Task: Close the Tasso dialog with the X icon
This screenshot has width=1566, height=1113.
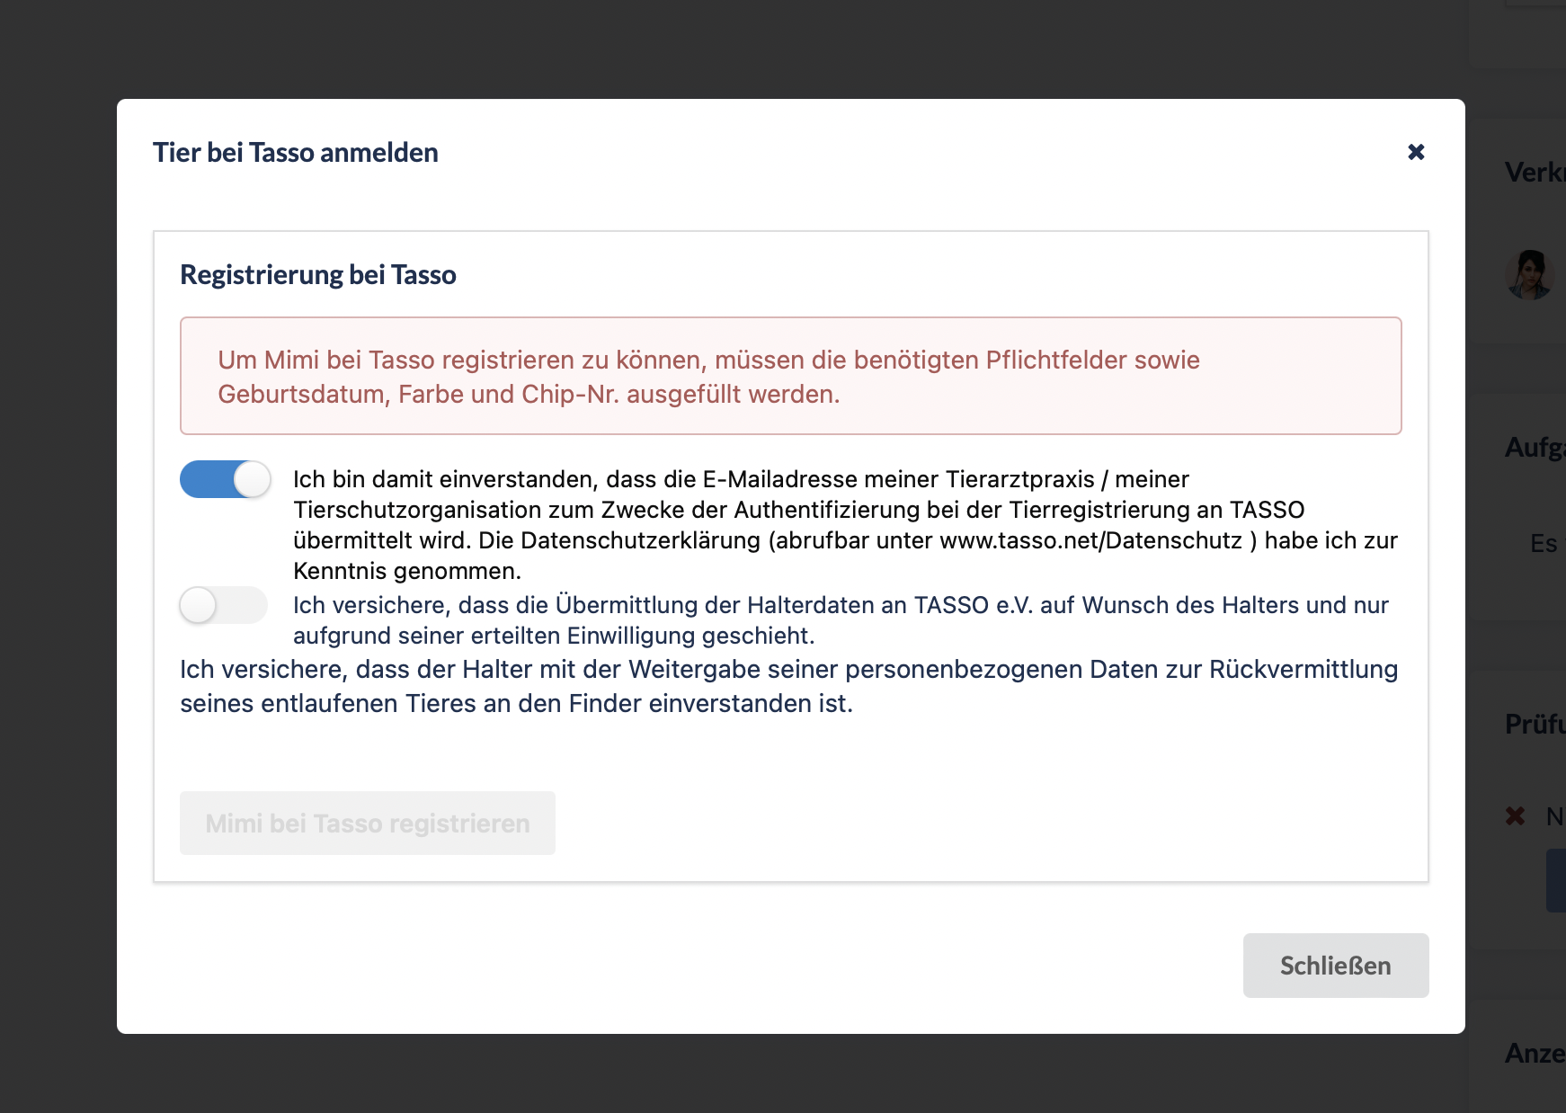Action: [1416, 152]
